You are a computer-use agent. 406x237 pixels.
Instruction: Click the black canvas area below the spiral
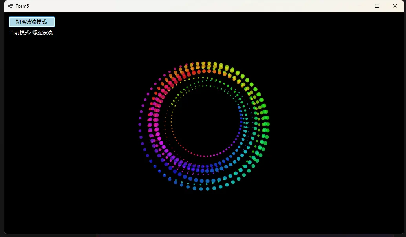coord(204,213)
